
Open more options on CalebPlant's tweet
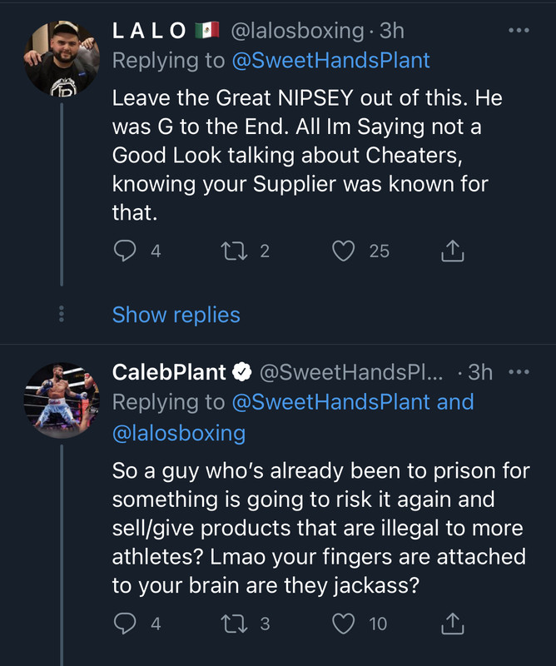click(x=519, y=372)
